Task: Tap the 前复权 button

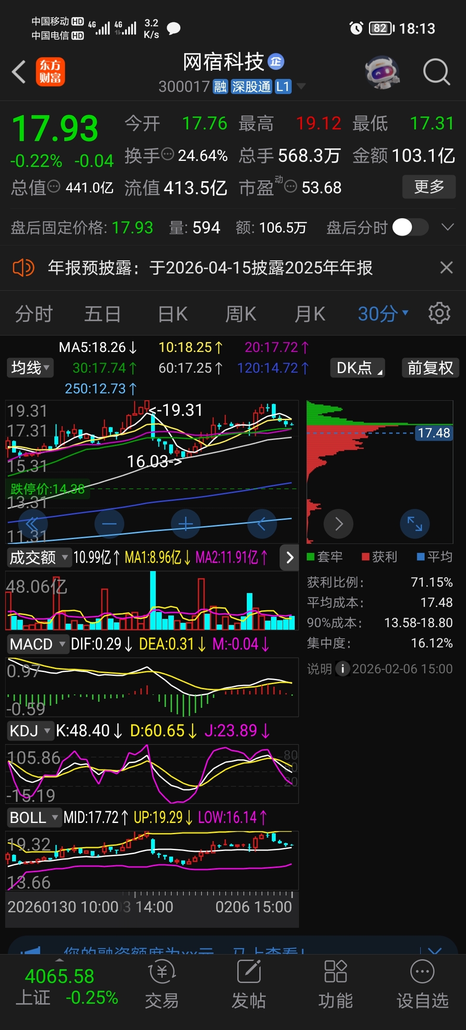Action: click(x=430, y=368)
